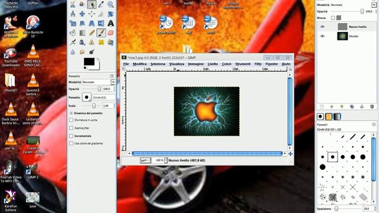Screen dimensions: 379x213
Task: Select the Paths tool
Action: (92, 4)
